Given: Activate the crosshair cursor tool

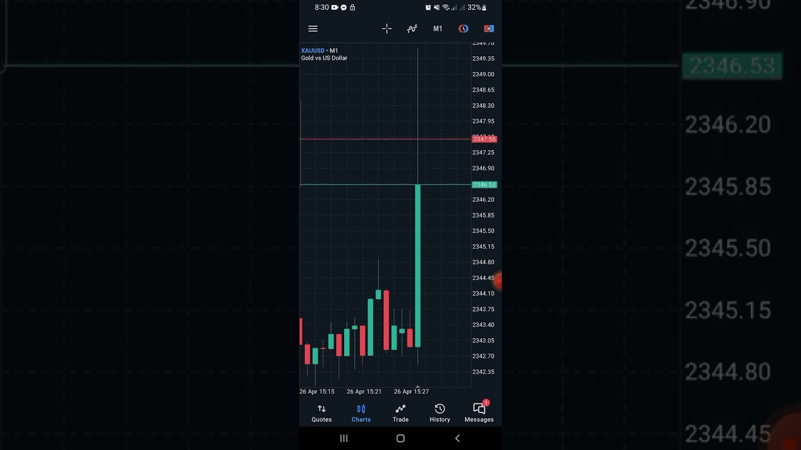Looking at the screenshot, I should 387,29.
